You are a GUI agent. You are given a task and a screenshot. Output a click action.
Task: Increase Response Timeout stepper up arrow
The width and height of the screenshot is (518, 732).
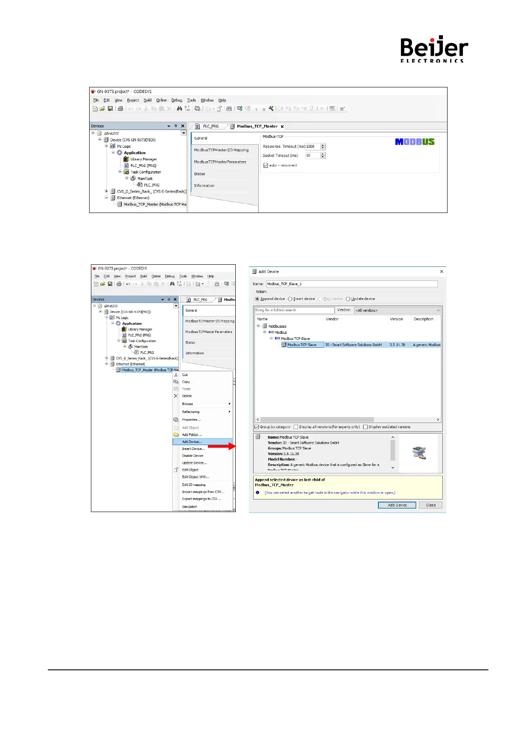pyautogui.click(x=323, y=145)
